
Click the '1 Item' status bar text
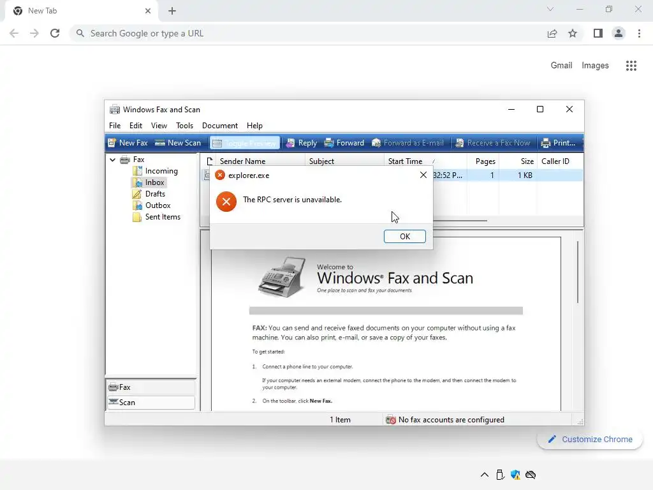(341, 420)
